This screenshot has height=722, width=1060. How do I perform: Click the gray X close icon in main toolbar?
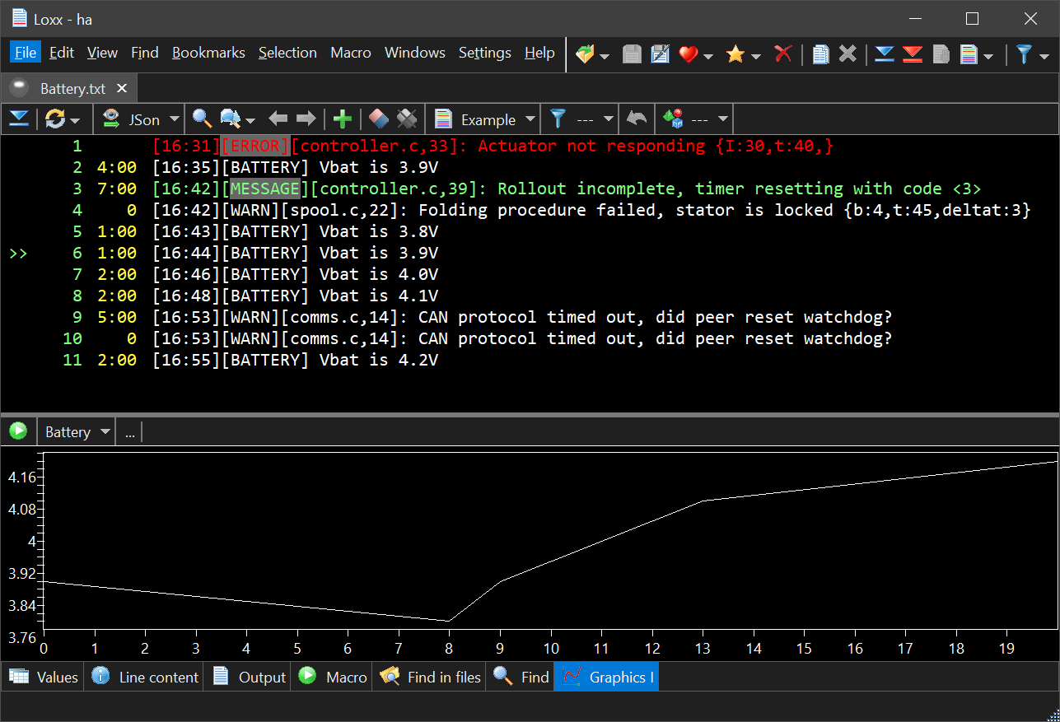click(x=848, y=54)
